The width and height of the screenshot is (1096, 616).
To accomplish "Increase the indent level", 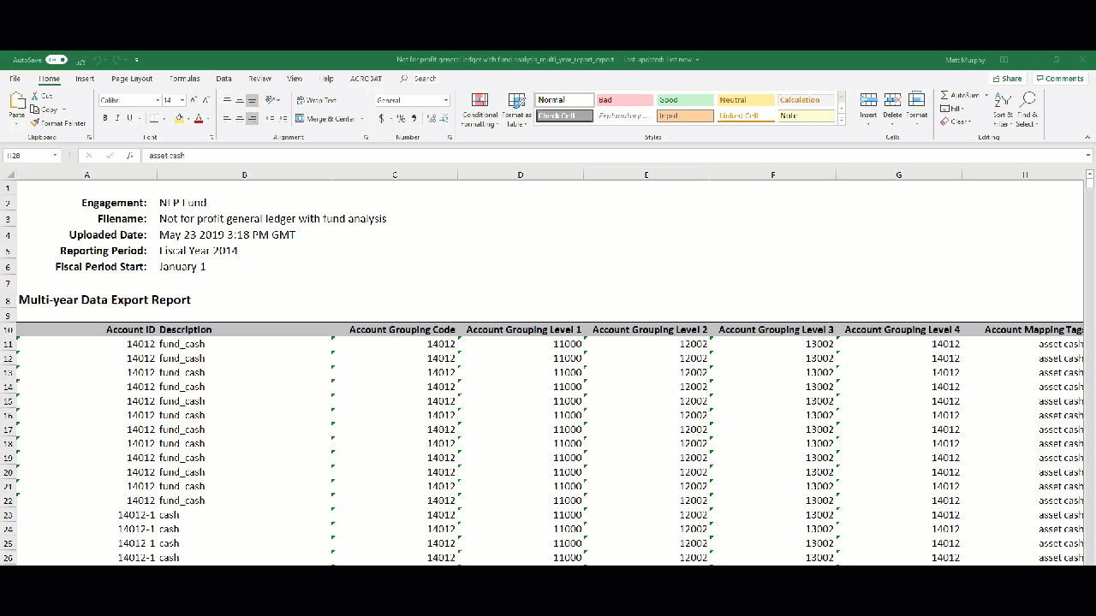I will click(x=283, y=118).
